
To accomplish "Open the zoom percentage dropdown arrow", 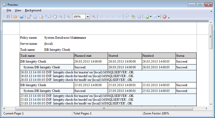I will point(88,17).
